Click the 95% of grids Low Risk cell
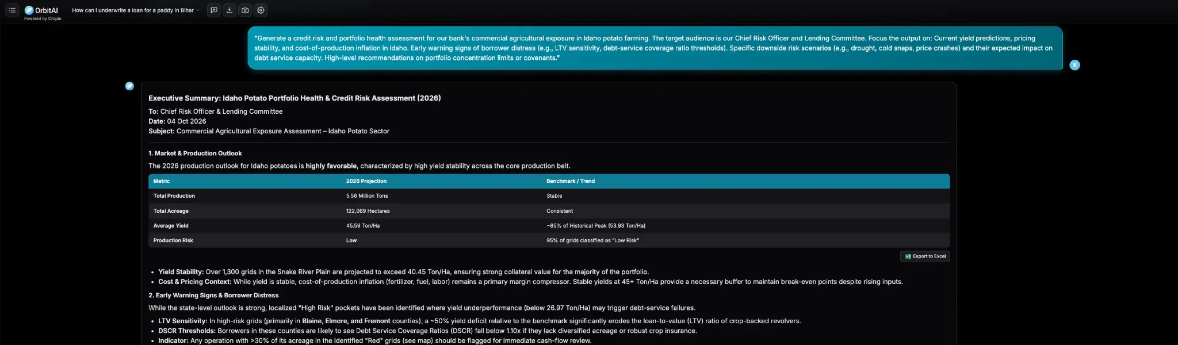1178x345 pixels. [592, 240]
